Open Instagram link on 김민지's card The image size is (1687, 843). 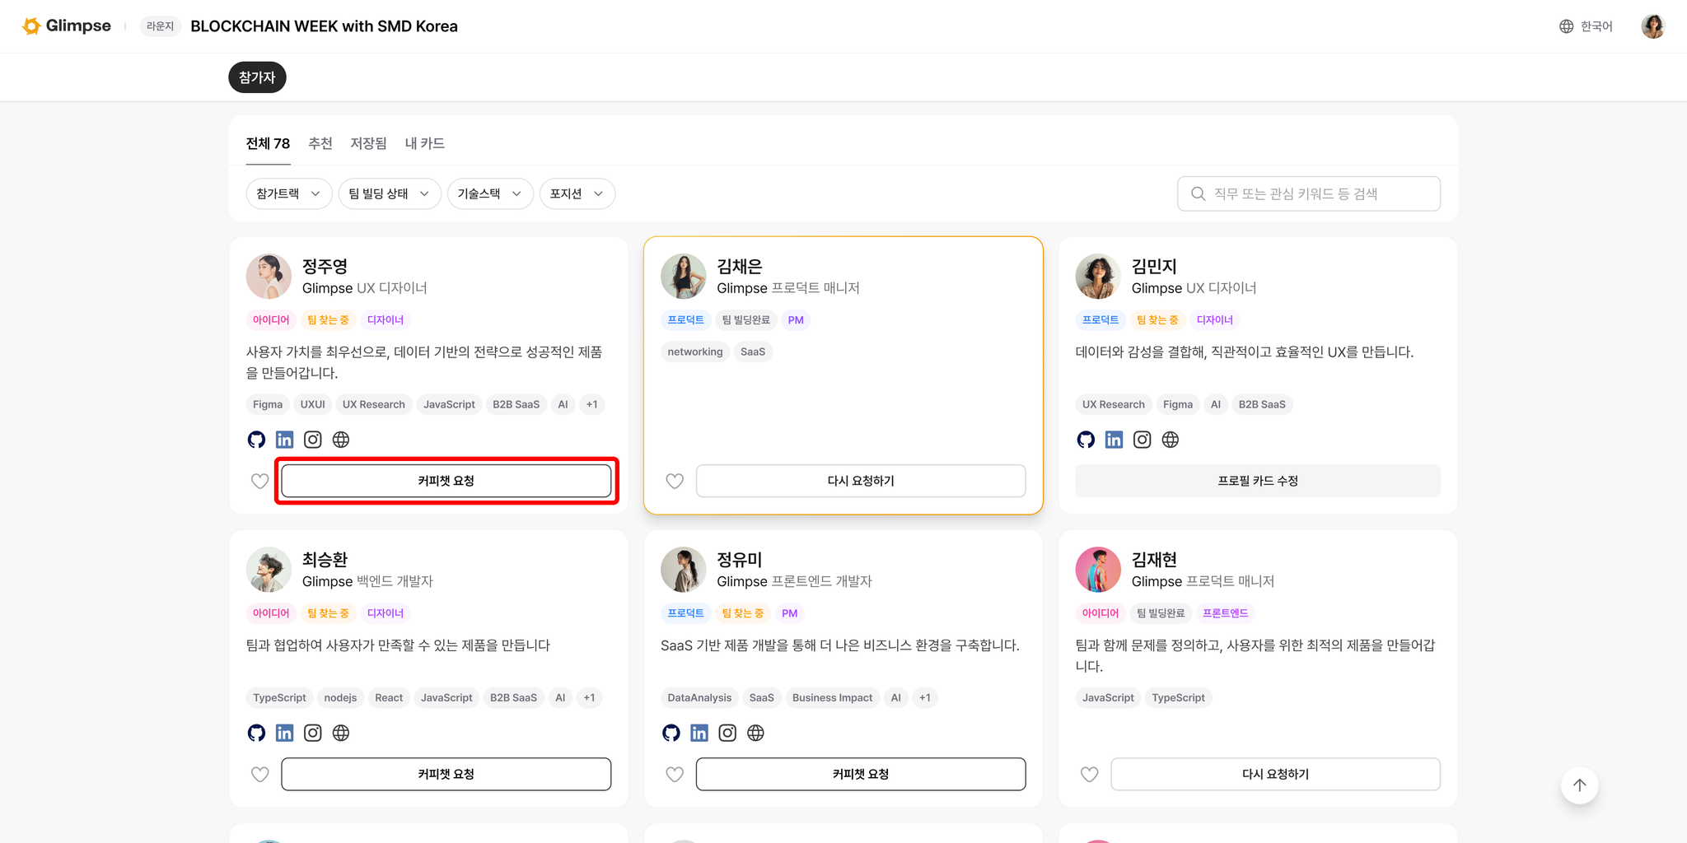[x=1143, y=440]
